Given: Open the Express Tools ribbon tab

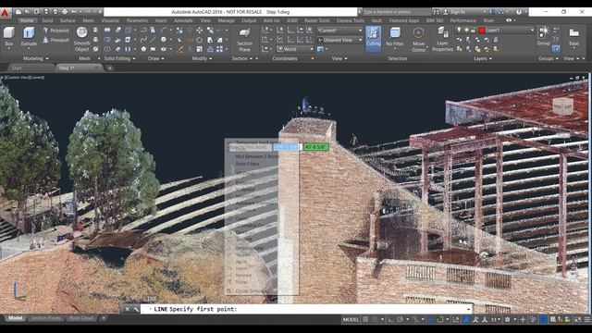Looking at the screenshot, I should (351, 20).
